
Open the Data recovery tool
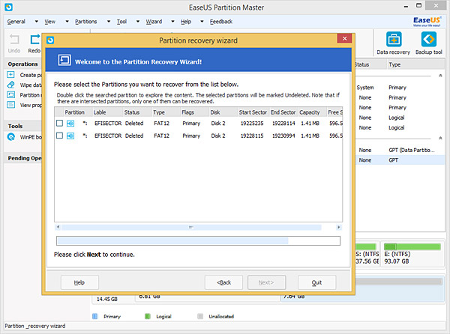coord(394,39)
